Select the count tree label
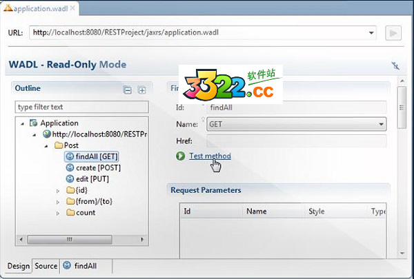The height and width of the screenshot is (279, 414). click(86, 213)
